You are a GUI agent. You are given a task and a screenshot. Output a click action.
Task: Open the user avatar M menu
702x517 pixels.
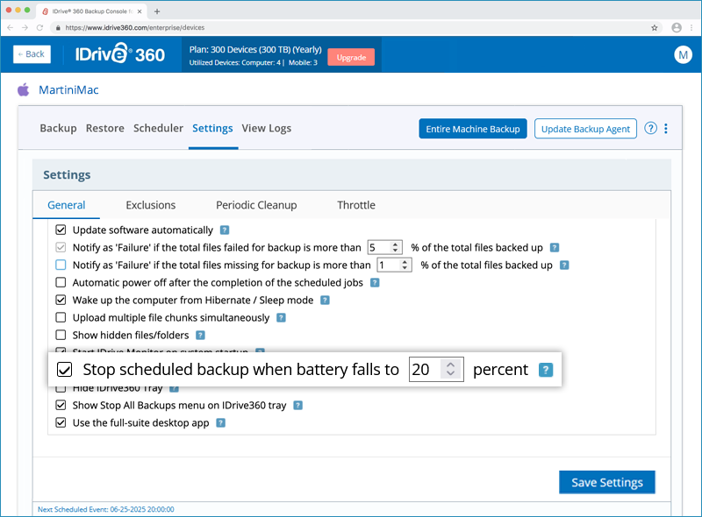(x=683, y=54)
